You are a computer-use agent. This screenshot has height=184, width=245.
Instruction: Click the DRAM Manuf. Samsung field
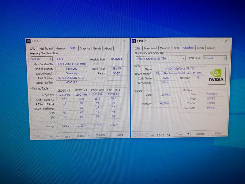point(72,73)
